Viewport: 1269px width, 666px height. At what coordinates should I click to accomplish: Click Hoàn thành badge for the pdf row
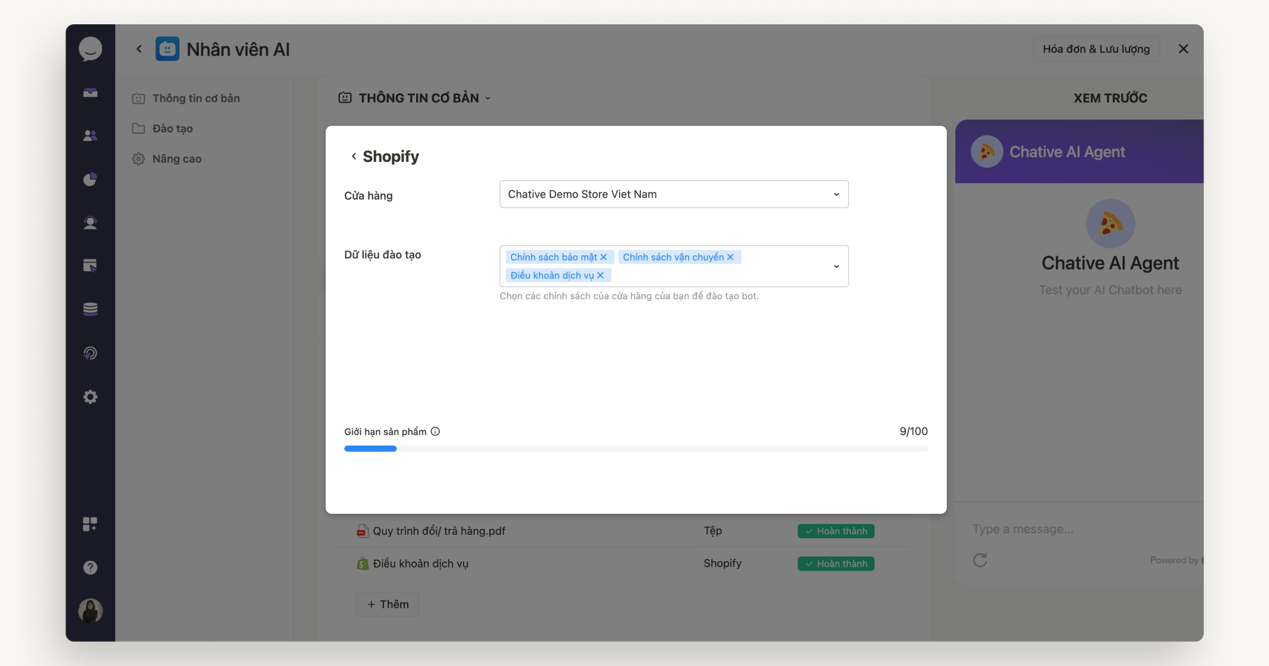[x=836, y=531]
